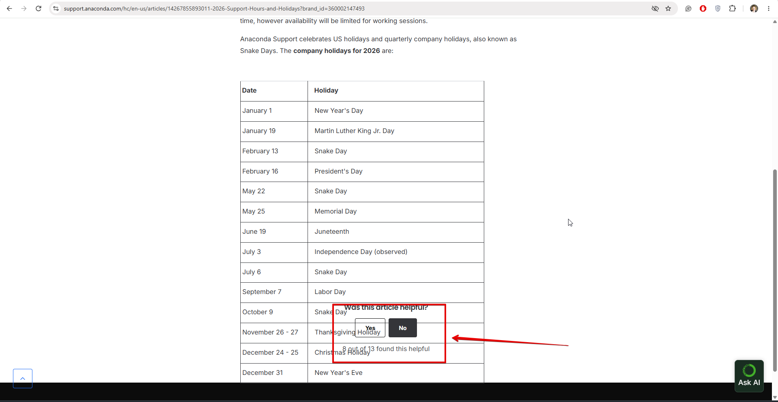Reload the current page

pos(38,8)
